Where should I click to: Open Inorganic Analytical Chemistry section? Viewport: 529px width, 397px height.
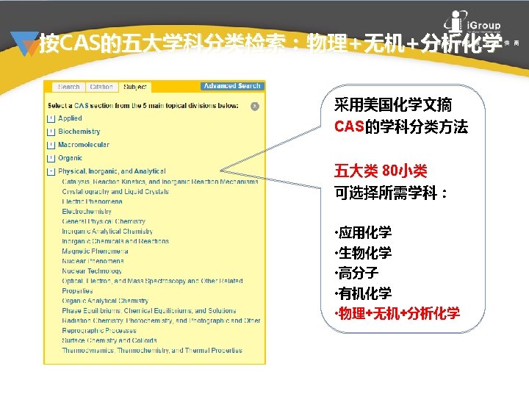point(107,232)
